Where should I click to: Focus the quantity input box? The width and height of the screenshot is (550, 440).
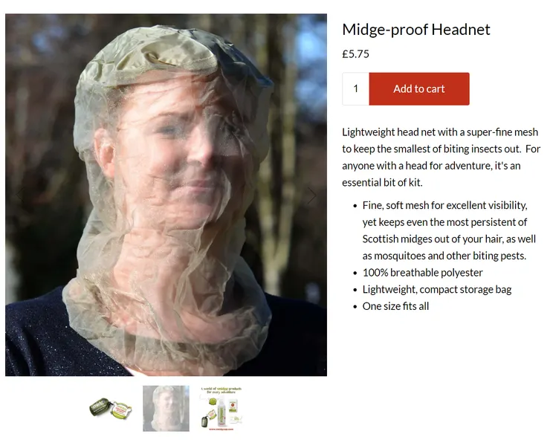(x=356, y=88)
